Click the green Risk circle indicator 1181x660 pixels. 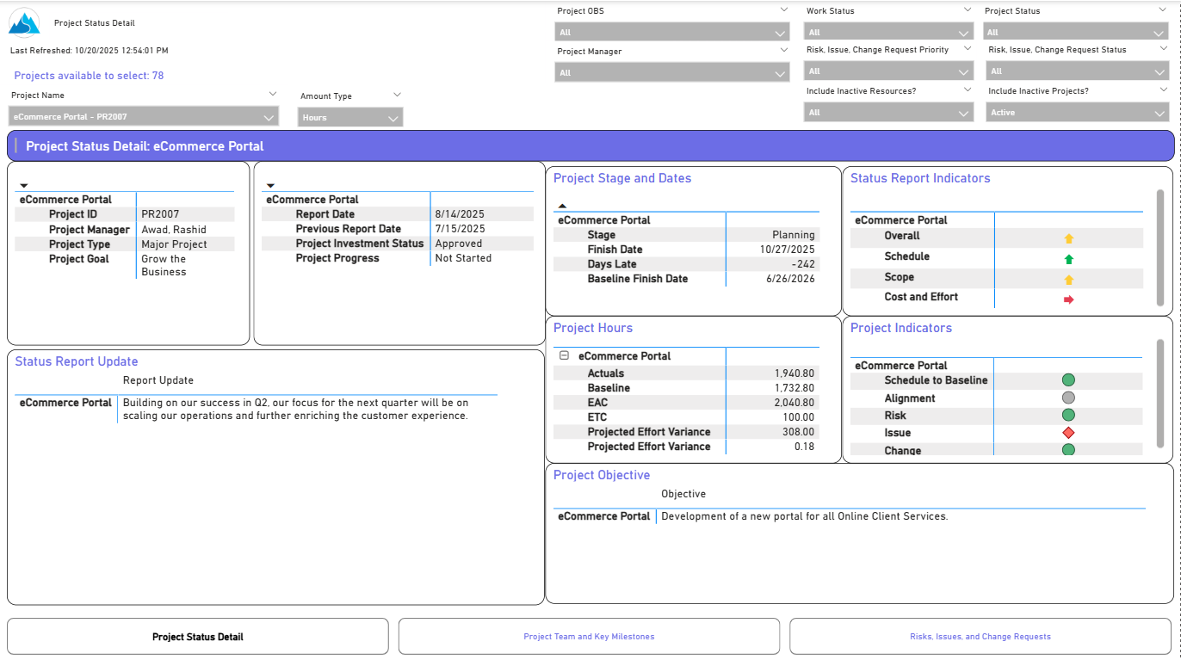1068,415
